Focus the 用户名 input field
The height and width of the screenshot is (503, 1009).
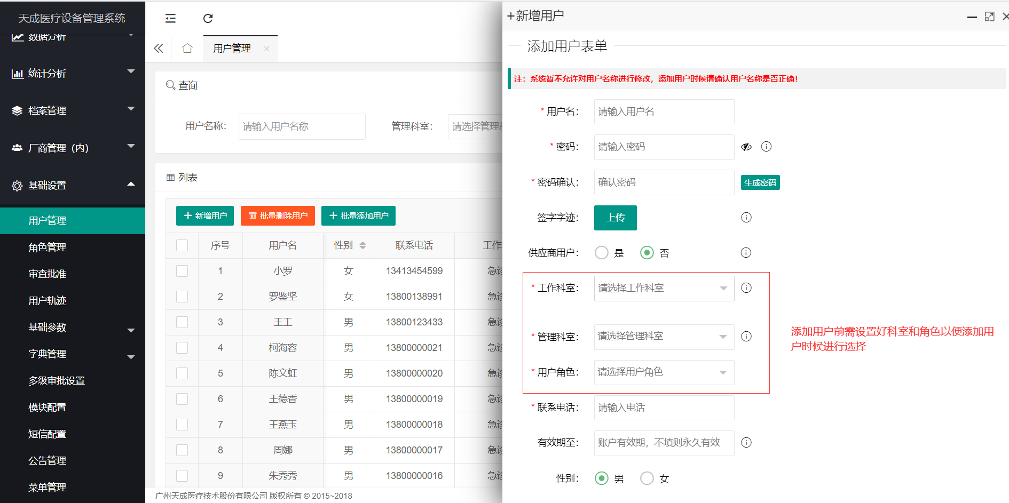coord(664,111)
